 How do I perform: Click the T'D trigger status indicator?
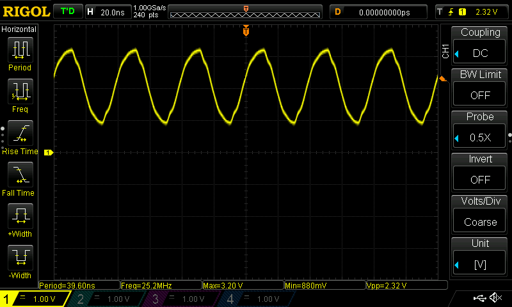66,12
